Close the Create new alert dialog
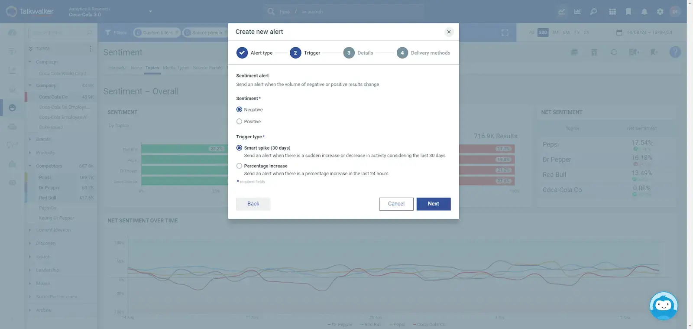693x329 pixels. 449,32
